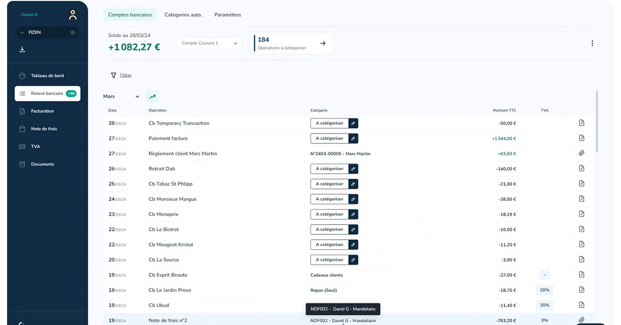Image resolution: width=621 pixels, height=325 pixels.
Task: Switch to Catégories auto. tab
Action: point(183,15)
